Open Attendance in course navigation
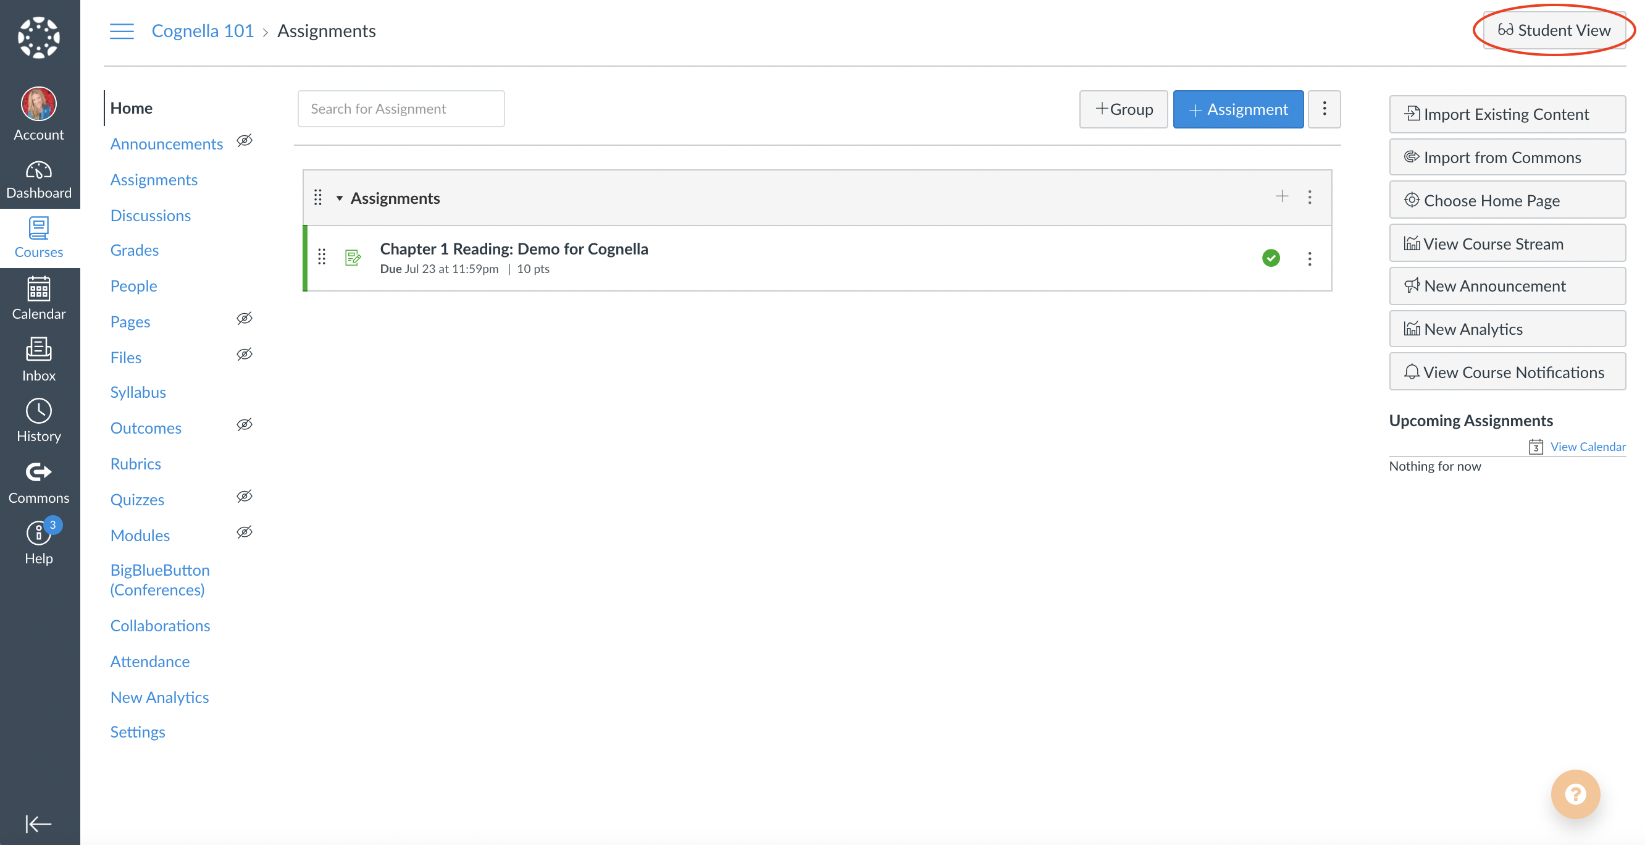Screen dimensions: 1645x845 point(150,662)
